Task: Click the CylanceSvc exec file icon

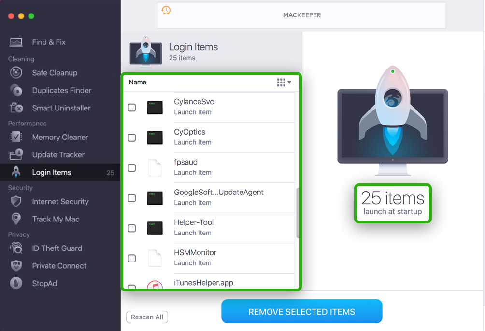Action: point(155,108)
